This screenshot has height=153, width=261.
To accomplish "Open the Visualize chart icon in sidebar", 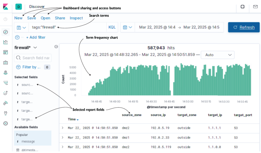I will 5,42.
